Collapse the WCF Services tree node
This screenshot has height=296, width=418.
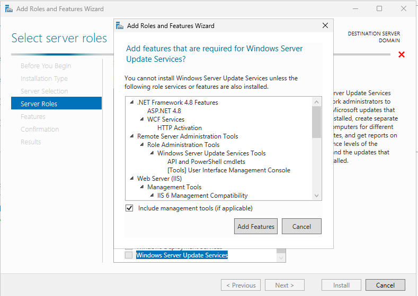click(x=142, y=120)
